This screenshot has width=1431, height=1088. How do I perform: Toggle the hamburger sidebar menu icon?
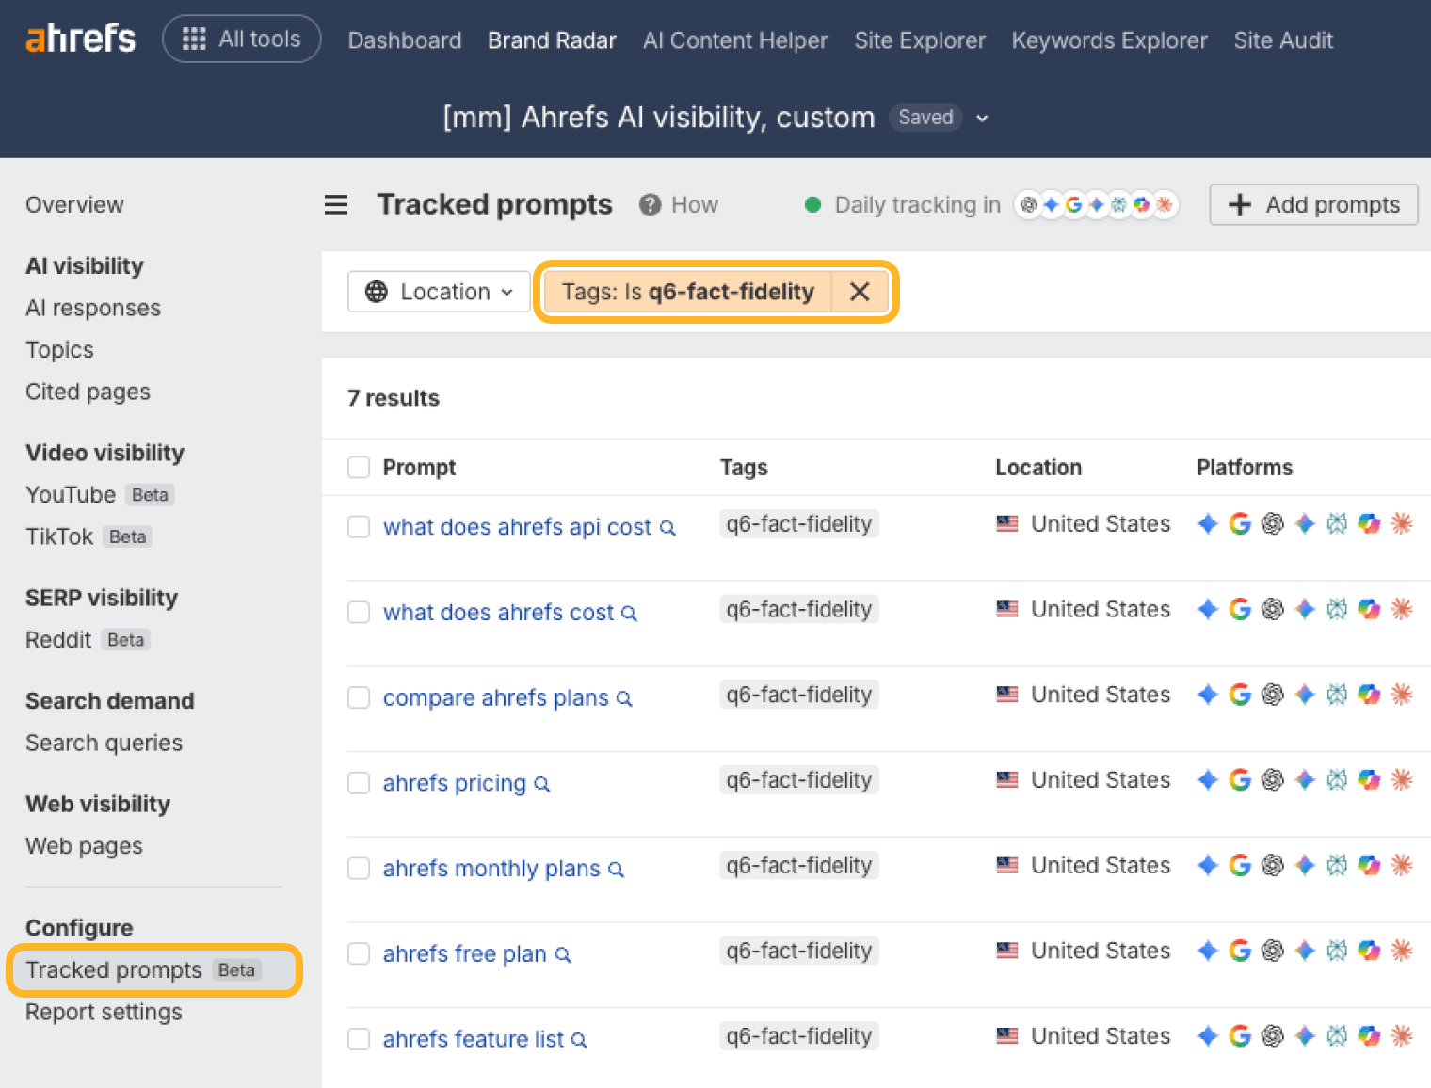(x=336, y=204)
